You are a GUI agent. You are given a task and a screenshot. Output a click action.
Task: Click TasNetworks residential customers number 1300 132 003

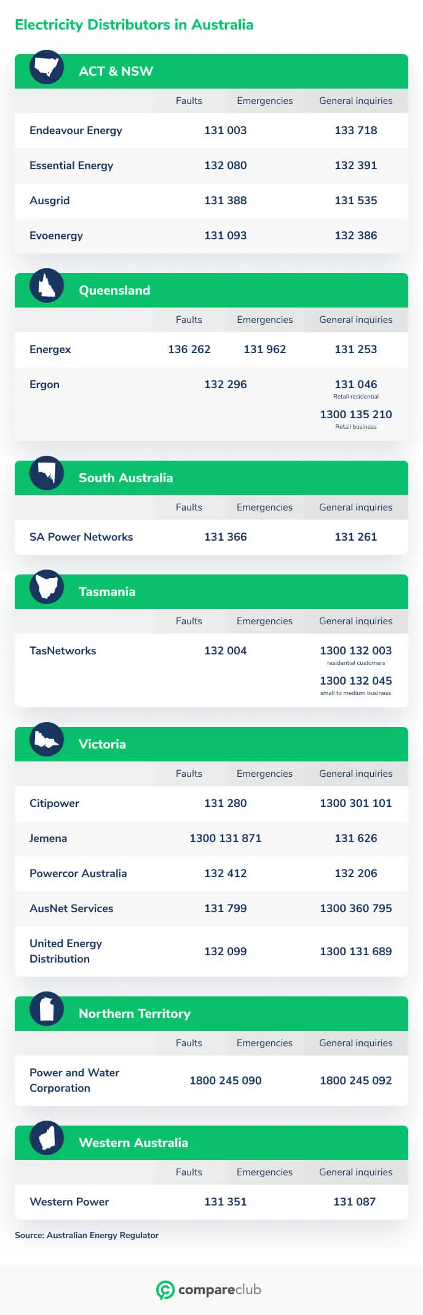point(356,651)
